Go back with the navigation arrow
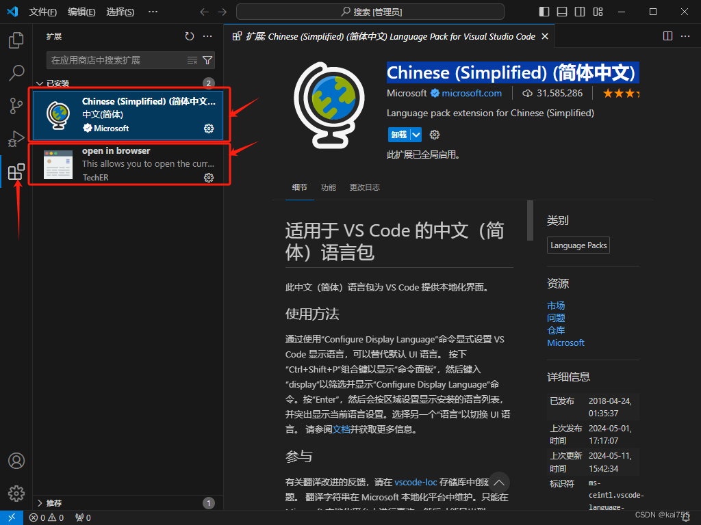Screen dimensions: 701x525 point(204,12)
